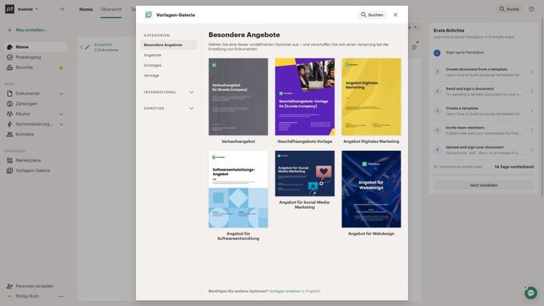Open the Vorlagen ansehen link
This screenshot has height=306, width=544.
[285, 291]
